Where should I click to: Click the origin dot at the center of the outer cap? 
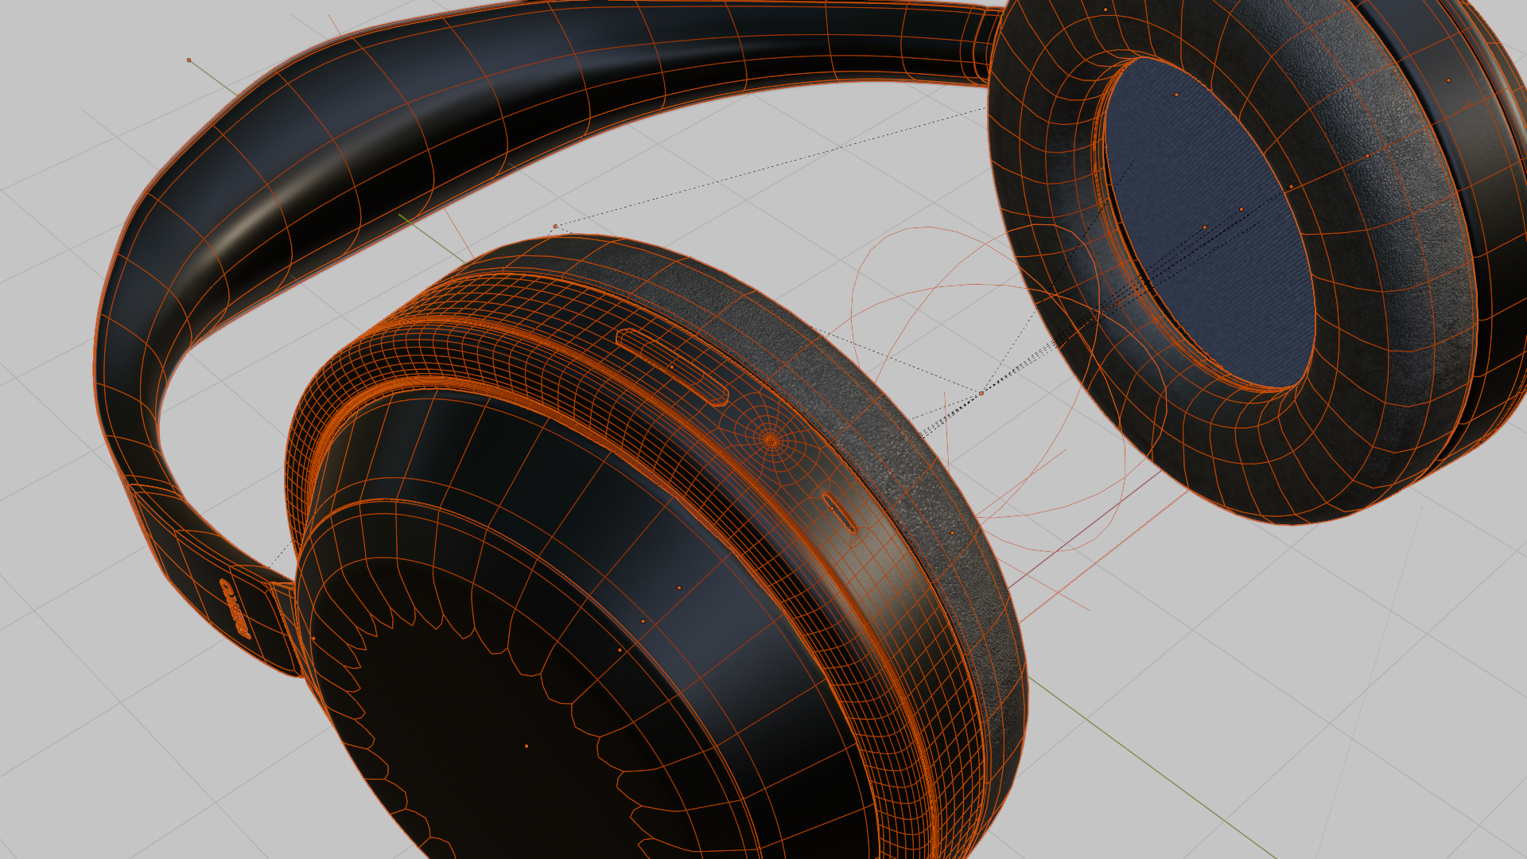(x=526, y=746)
